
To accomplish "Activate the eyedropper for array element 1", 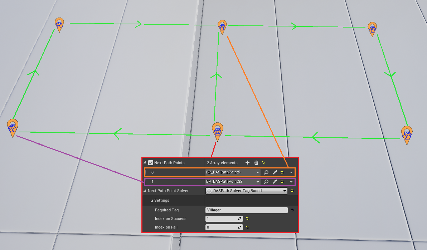I will (x=275, y=182).
